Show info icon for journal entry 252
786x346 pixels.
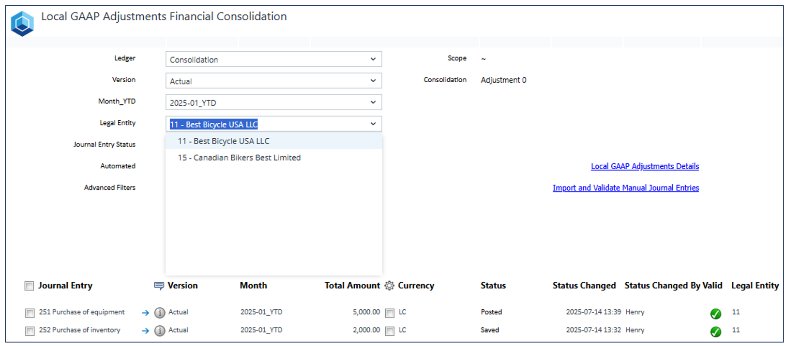[160, 331]
